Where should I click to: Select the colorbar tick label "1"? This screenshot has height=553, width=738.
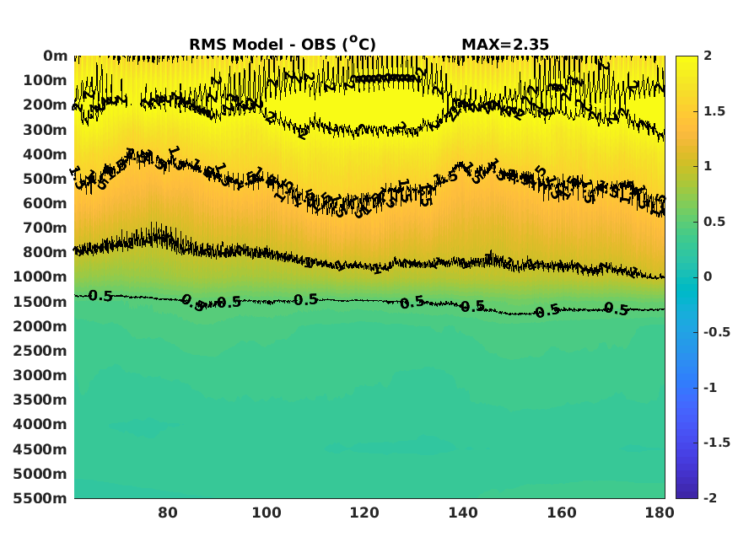708,166
